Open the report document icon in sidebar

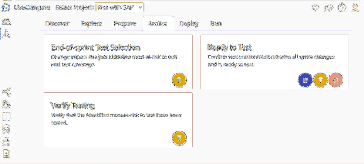point(6,154)
